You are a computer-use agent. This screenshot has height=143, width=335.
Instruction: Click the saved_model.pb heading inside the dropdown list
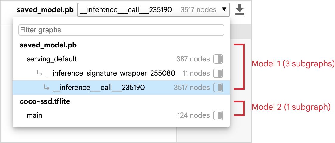[48, 45]
